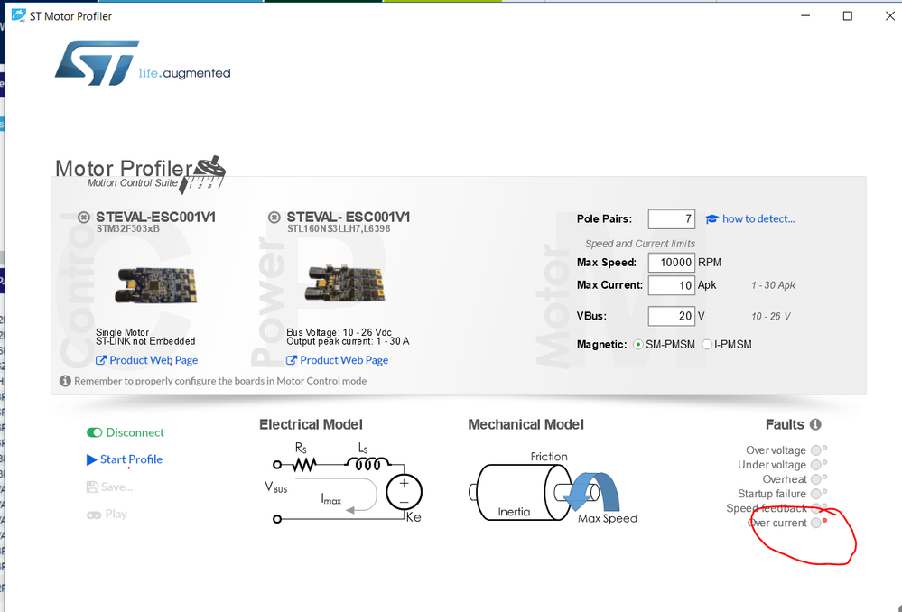
Task: Click the control board selector icon beside STEVAL-ESC001V1 STM32F303xB
Action: [84, 218]
